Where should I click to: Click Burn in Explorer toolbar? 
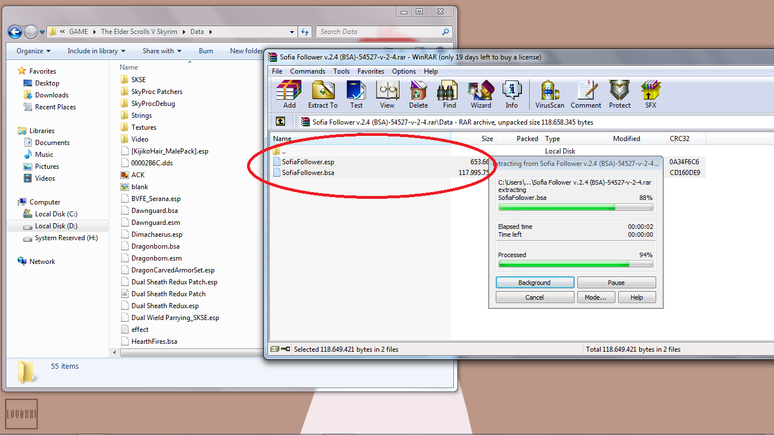(x=206, y=51)
